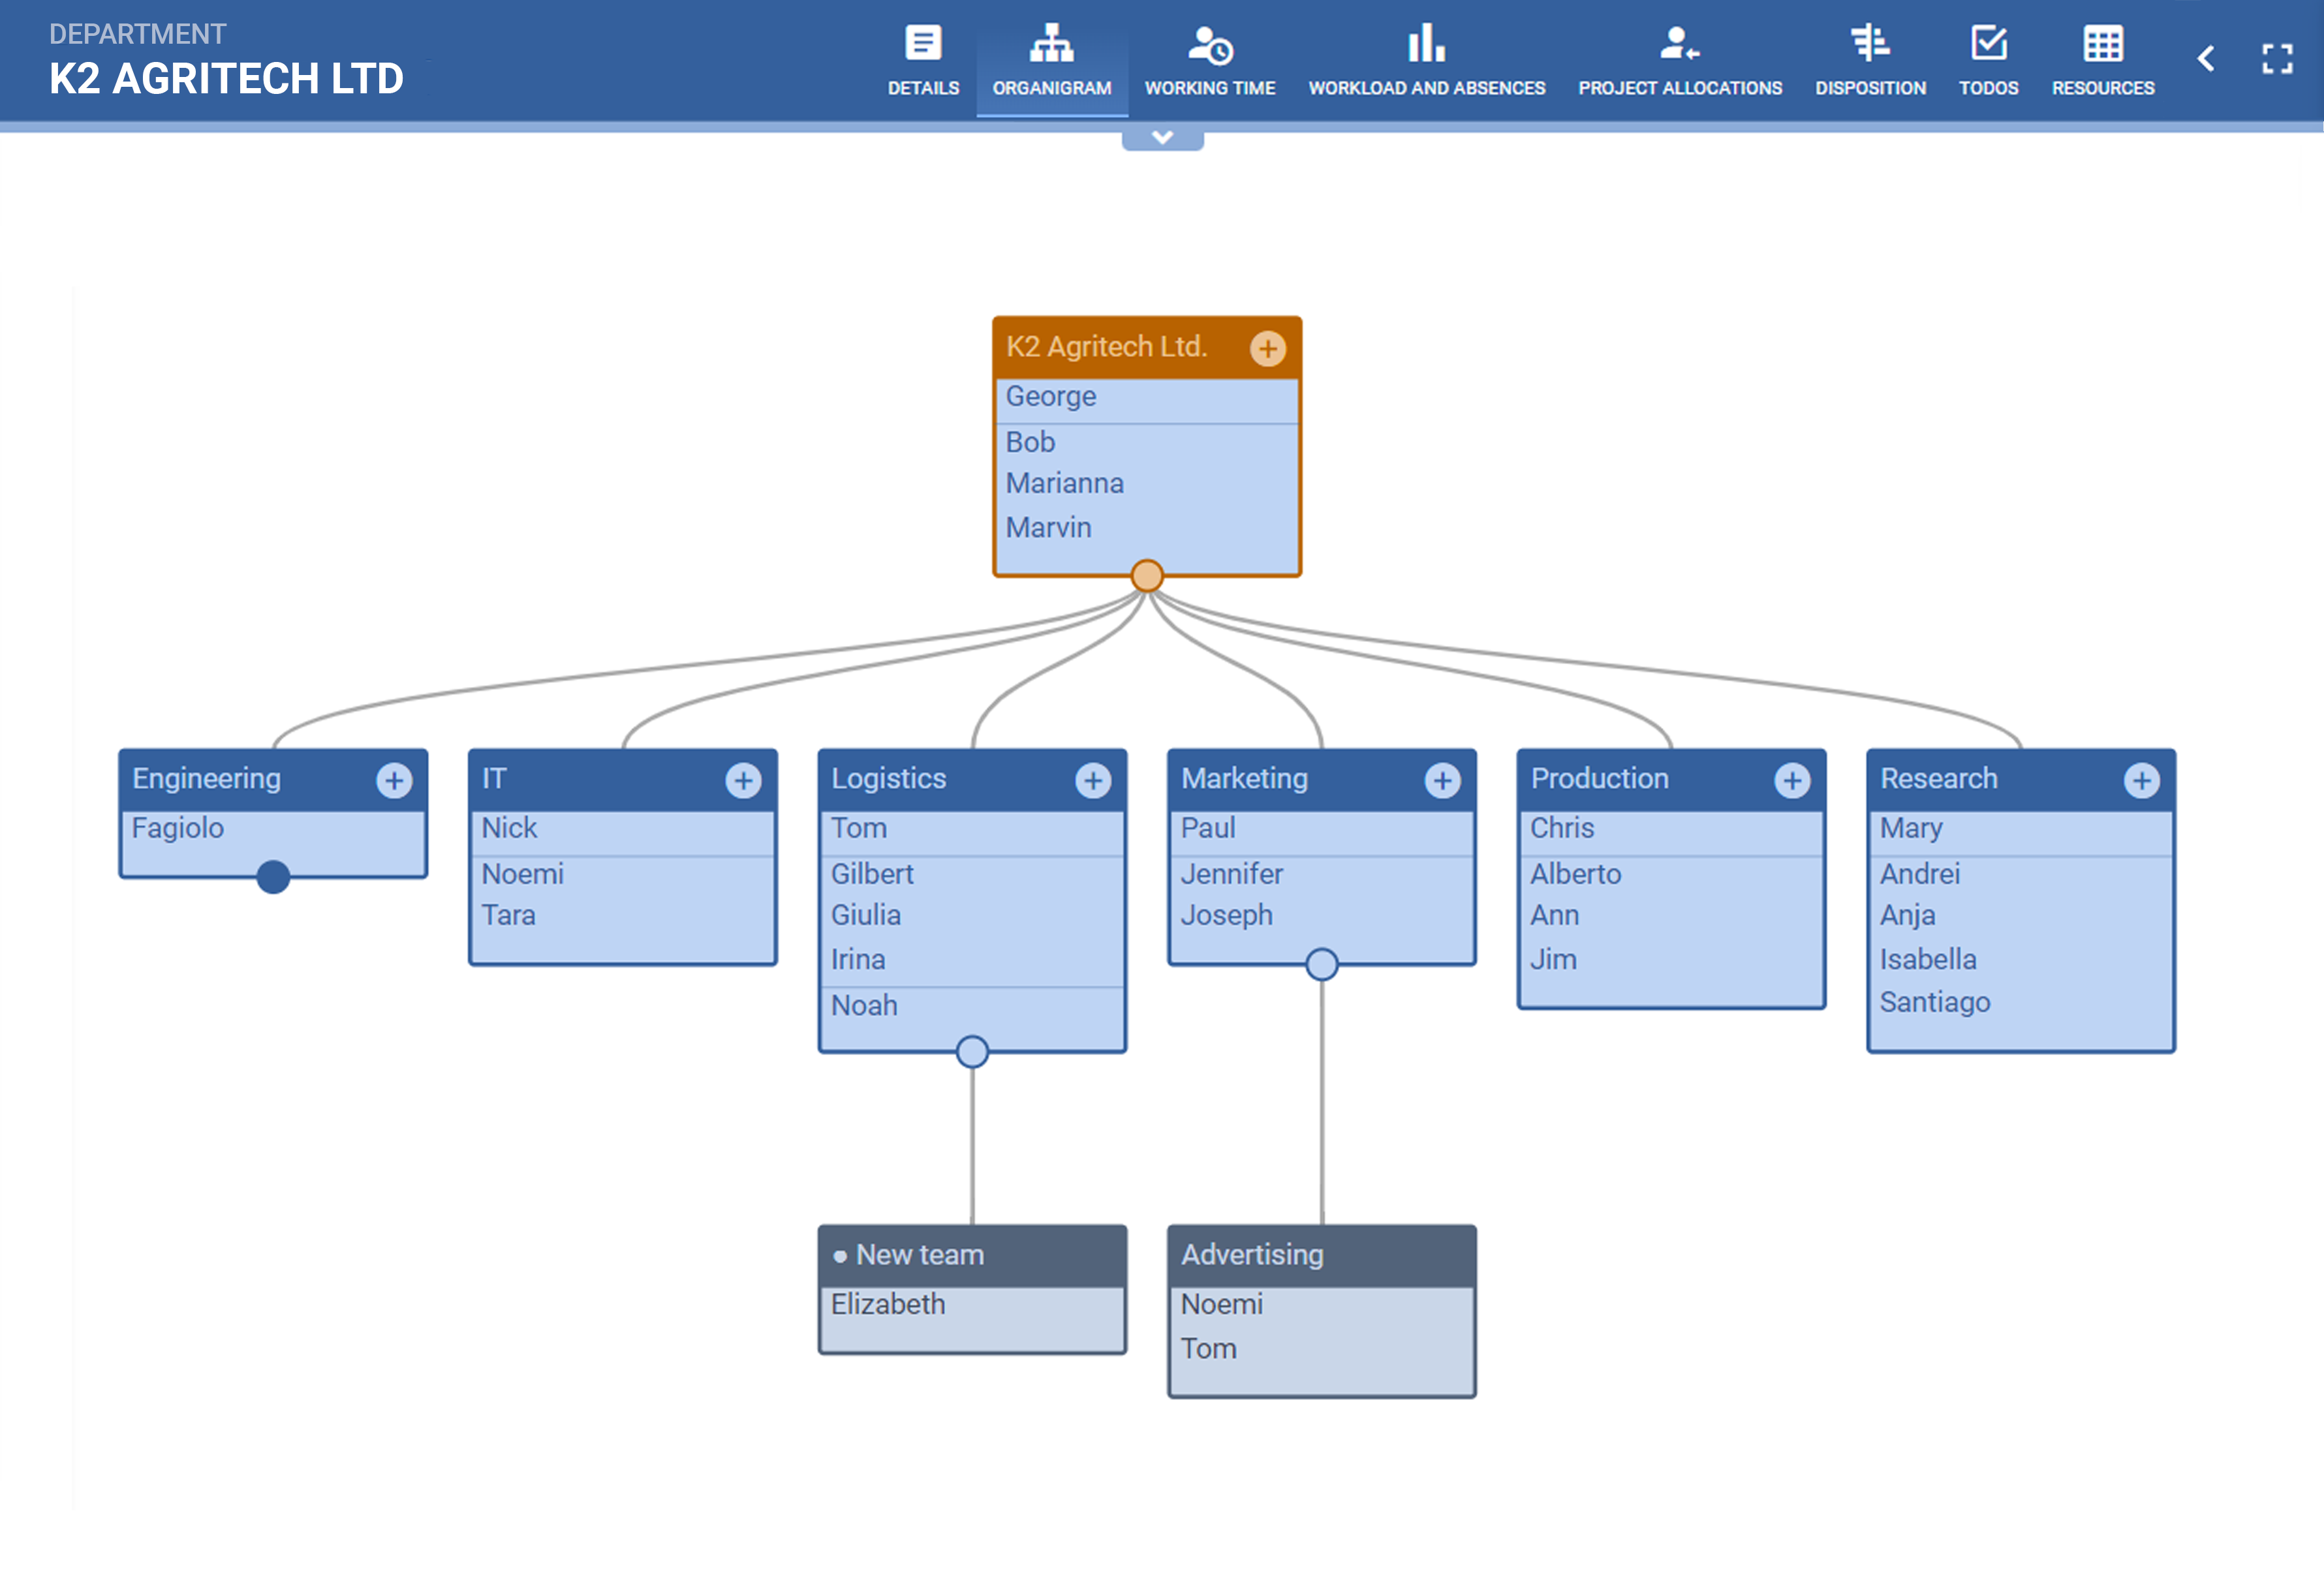Switch to Working Time tab
2324x1571 pixels.
1210,61
